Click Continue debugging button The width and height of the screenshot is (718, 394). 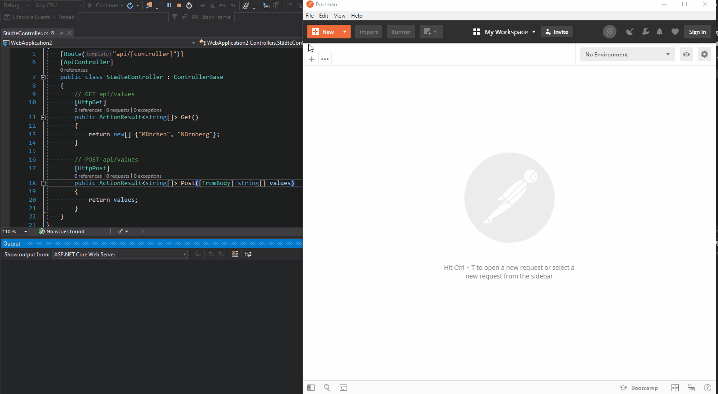[104, 5]
